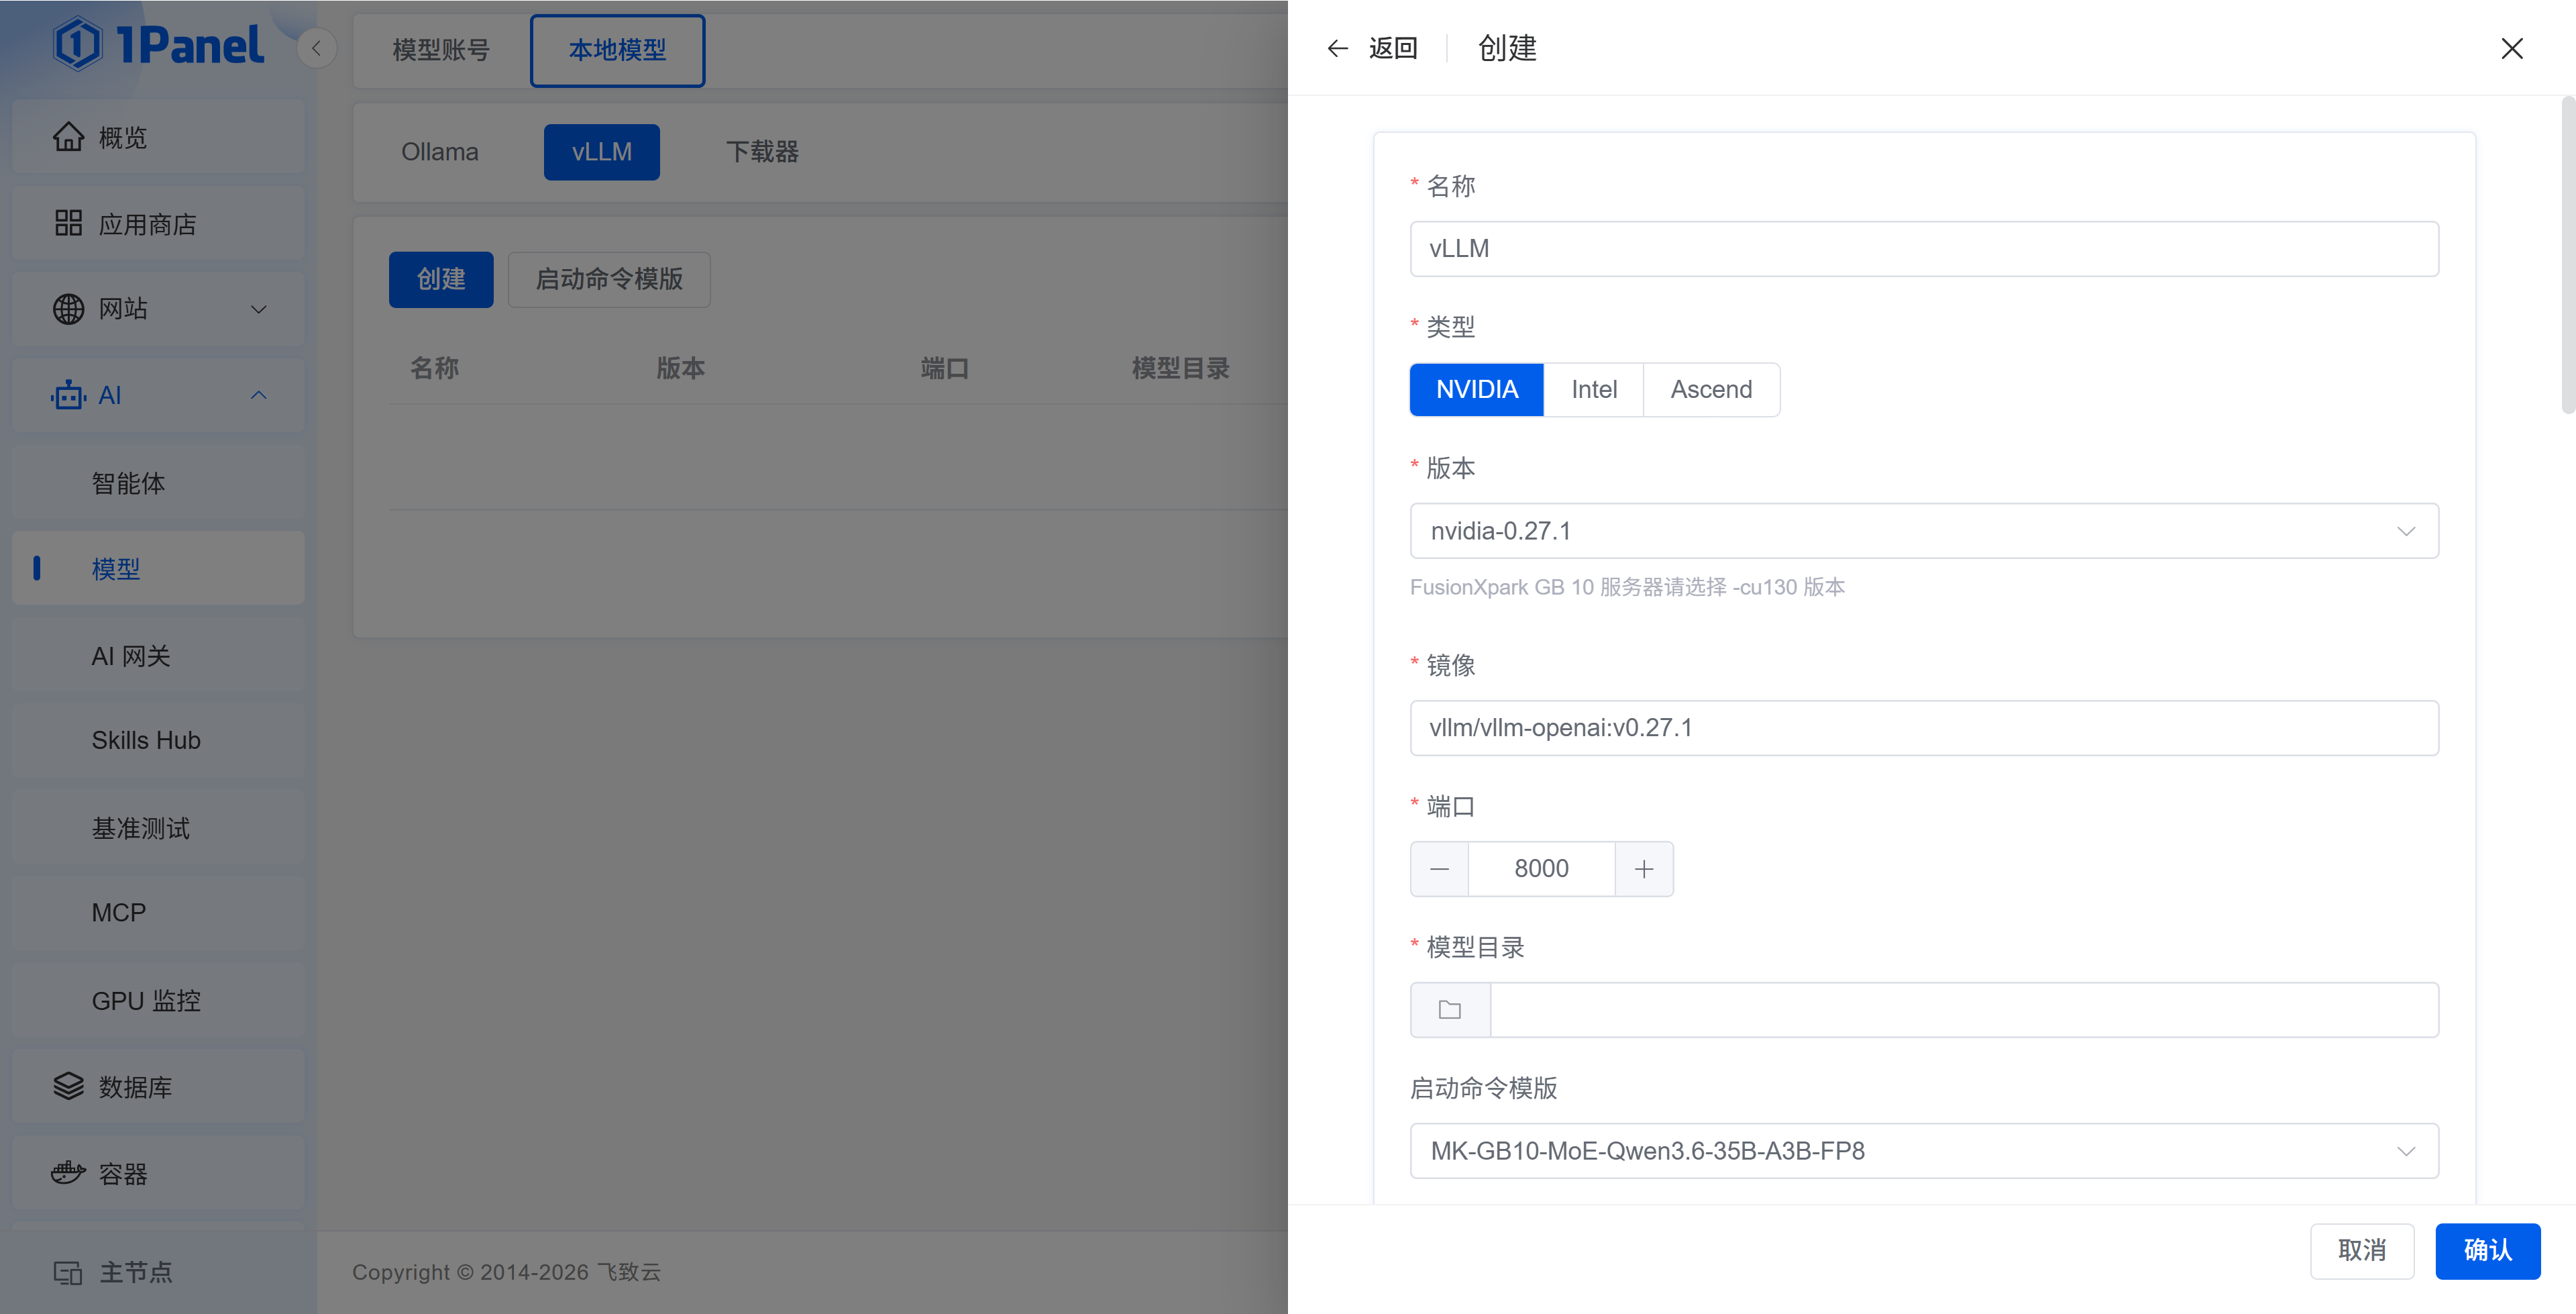The width and height of the screenshot is (2576, 1314).
Task: Click the FusionXpark GB 10 hint text
Action: pos(1627,587)
